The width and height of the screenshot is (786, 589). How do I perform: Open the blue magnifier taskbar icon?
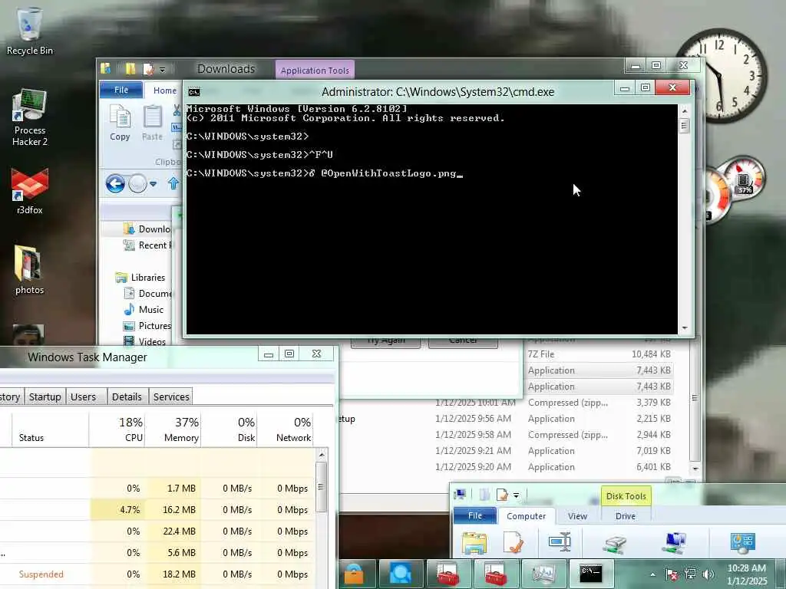coord(400,574)
